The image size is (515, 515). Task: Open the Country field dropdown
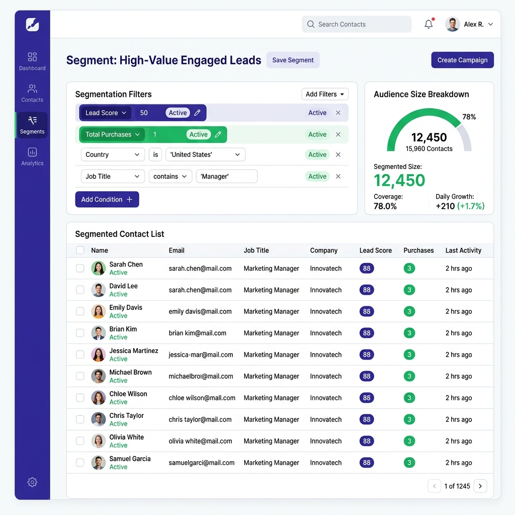[113, 155]
